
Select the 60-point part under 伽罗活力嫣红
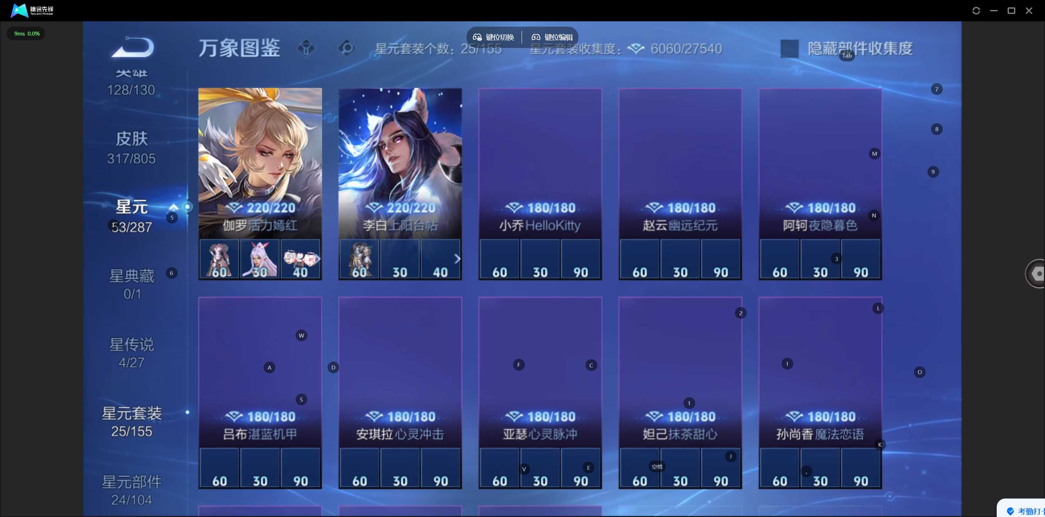coord(219,259)
